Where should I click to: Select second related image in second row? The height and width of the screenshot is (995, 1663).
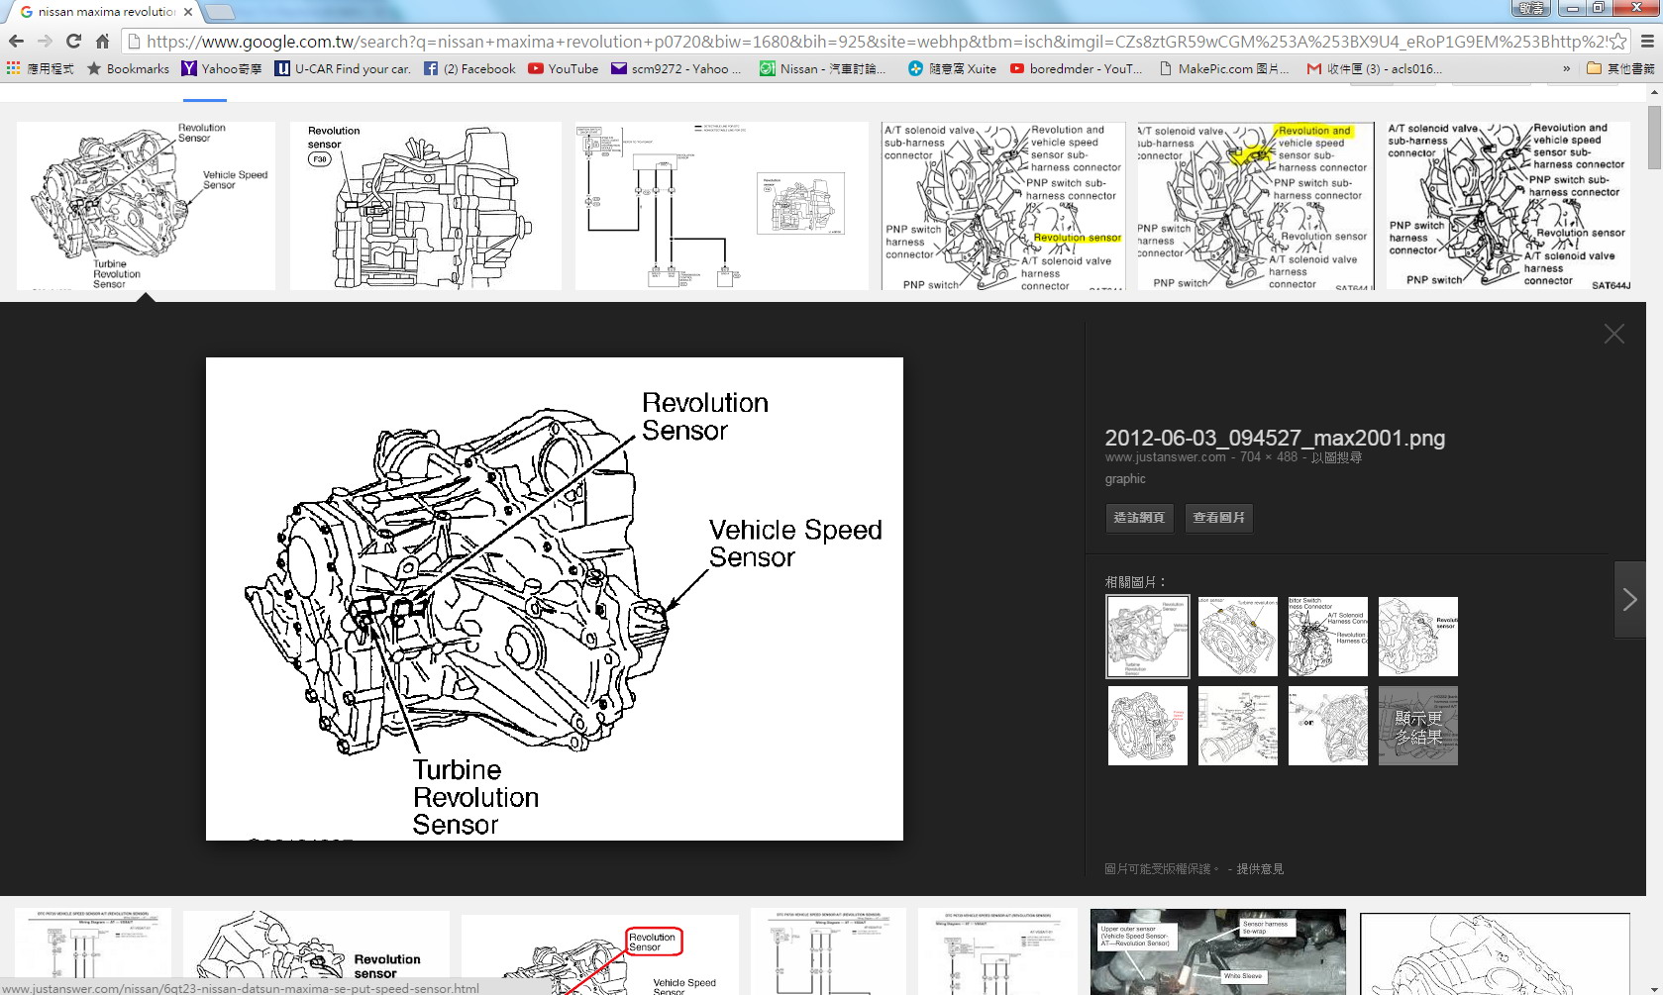(x=1238, y=726)
